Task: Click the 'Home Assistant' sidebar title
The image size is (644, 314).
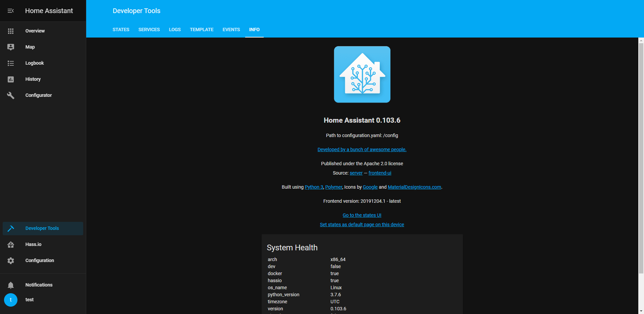Action: pos(49,11)
